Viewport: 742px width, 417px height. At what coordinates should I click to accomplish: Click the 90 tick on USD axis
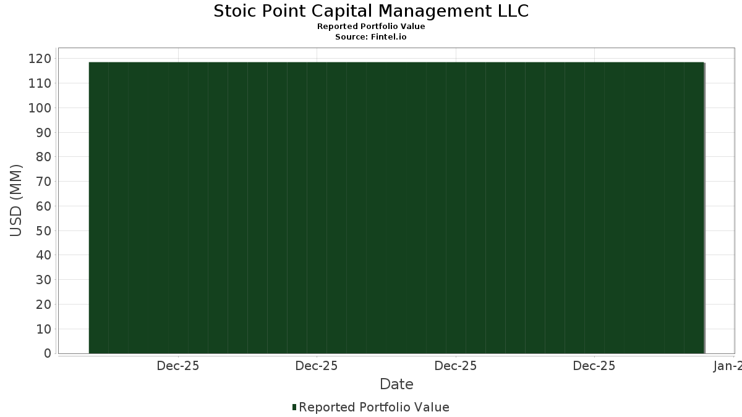pyautogui.click(x=44, y=132)
